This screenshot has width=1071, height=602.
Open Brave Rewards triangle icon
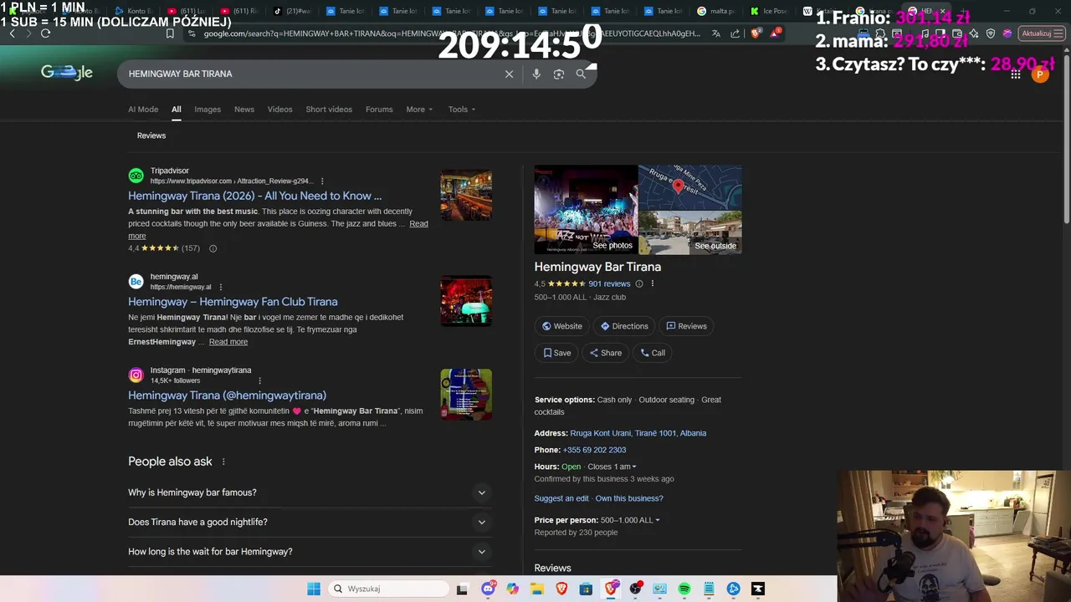(x=776, y=33)
